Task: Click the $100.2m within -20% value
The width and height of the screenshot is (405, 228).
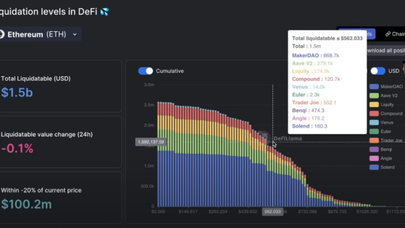Action: 26,204
